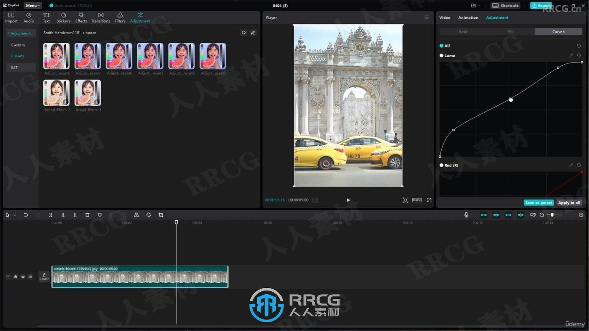589x331 pixels.
Task: Click the preview axis monitor icon
Action: coord(533,215)
